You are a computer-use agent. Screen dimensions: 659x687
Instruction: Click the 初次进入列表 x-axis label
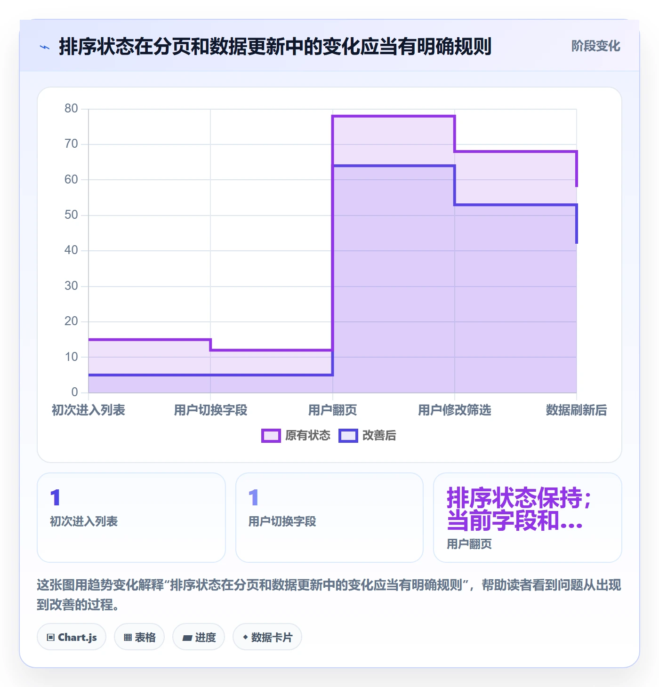88,410
